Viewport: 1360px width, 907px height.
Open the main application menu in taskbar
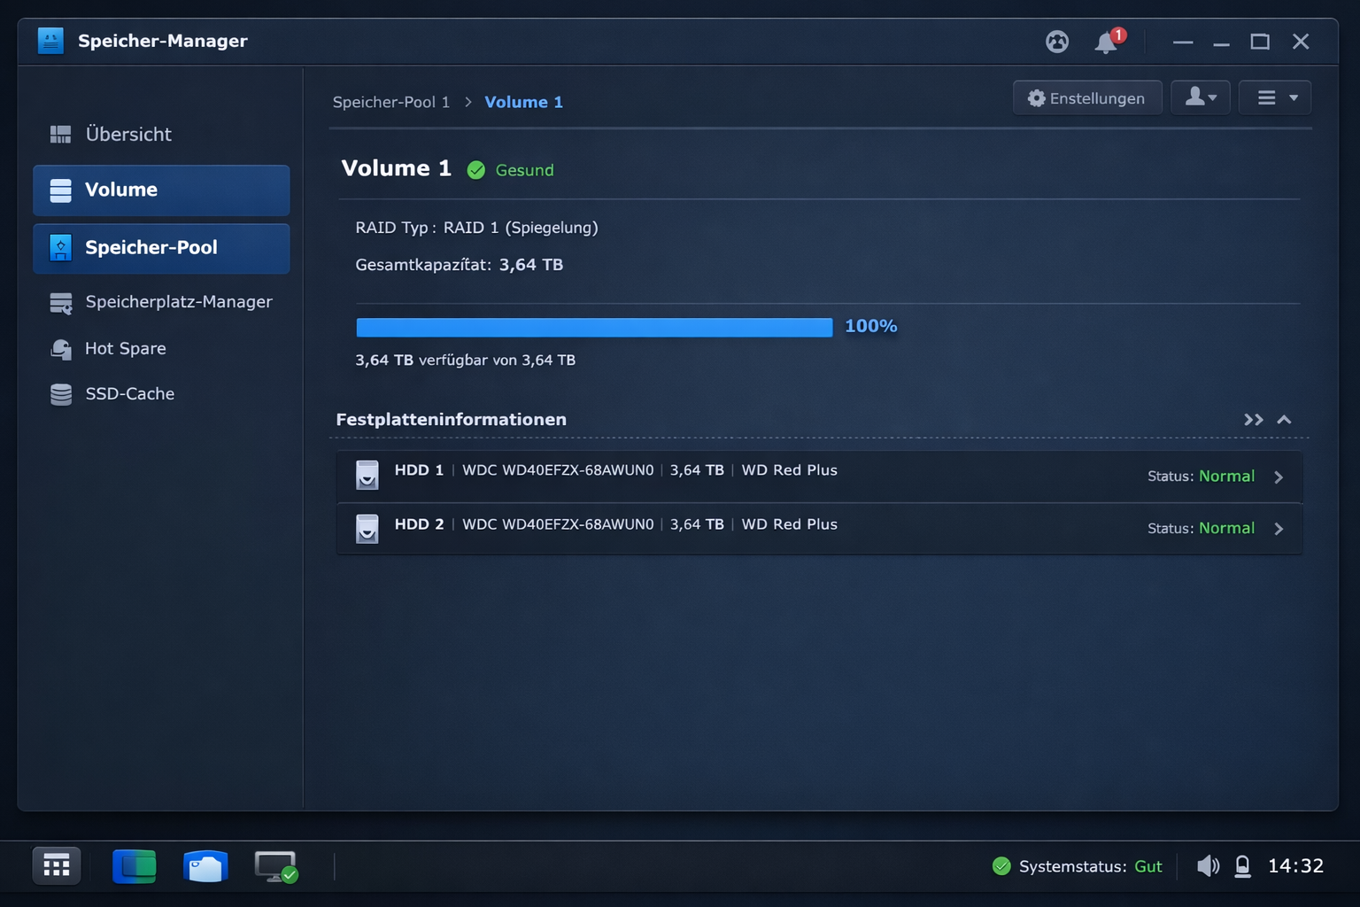coord(57,865)
